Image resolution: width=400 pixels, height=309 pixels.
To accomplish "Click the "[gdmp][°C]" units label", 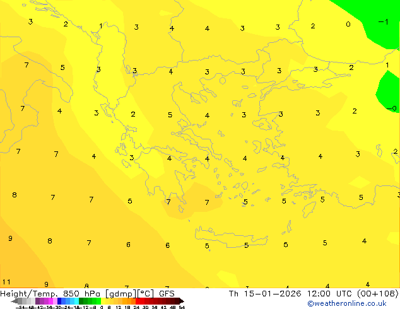I will pos(130,294).
